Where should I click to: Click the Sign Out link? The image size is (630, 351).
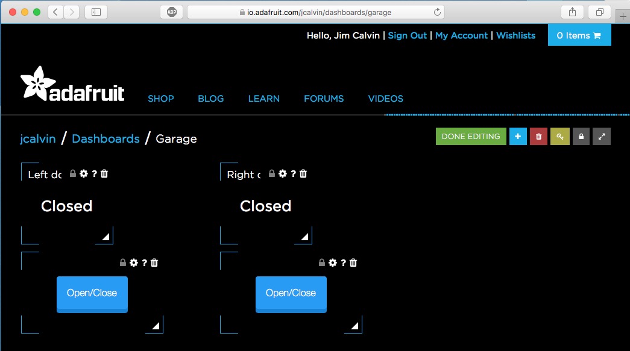click(407, 36)
